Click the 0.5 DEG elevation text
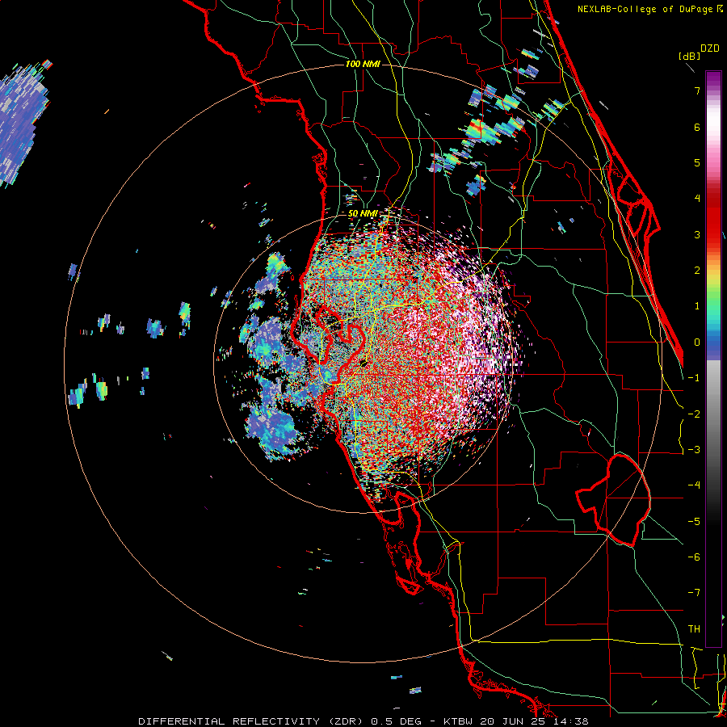The width and height of the screenshot is (727, 727). [x=397, y=721]
